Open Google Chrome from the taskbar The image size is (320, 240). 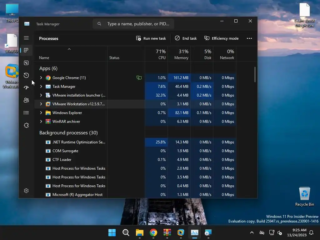[153, 232]
